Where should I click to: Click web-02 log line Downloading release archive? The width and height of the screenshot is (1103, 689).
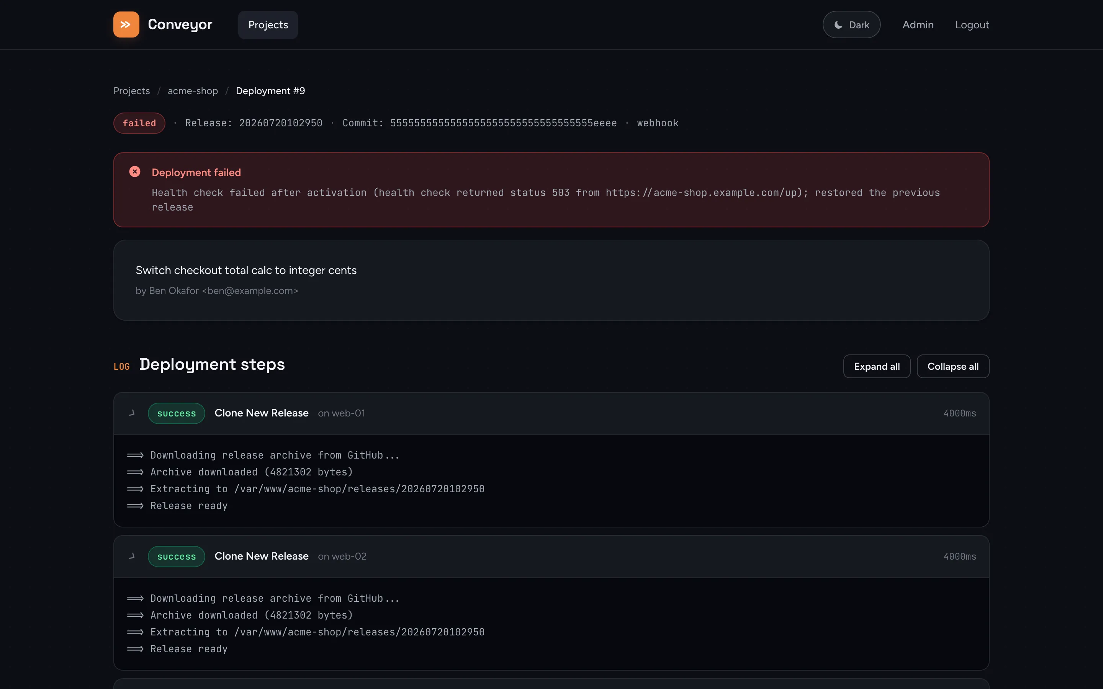[263, 598]
